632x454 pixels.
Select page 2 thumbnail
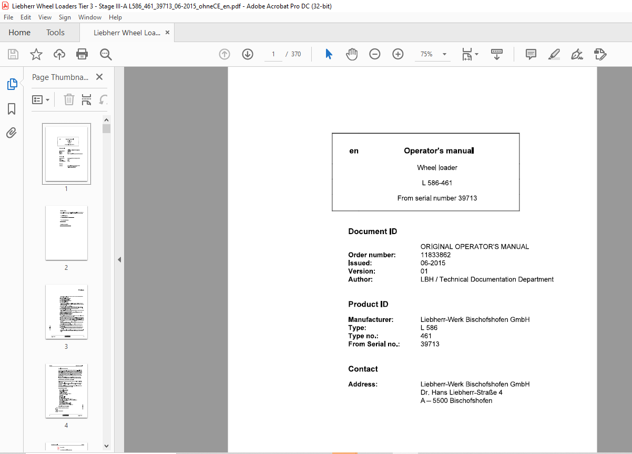66,233
